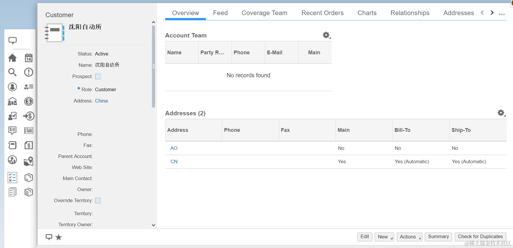
Task: Click the customer notebook avatar icon
Action: [x=54, y=33]
